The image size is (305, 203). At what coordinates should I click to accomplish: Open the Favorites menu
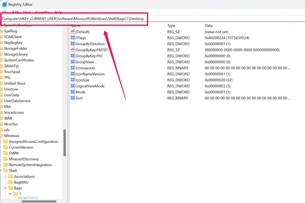click(42, 13)
